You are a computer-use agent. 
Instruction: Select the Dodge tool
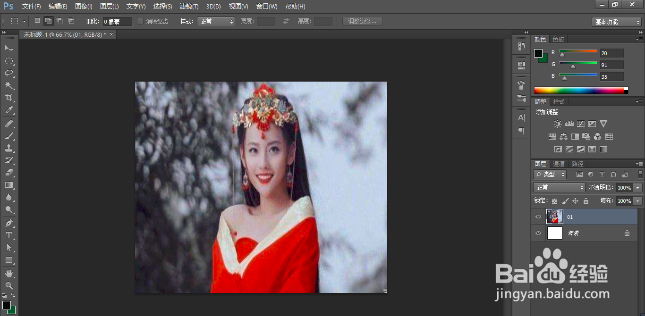tap(9, 209)
